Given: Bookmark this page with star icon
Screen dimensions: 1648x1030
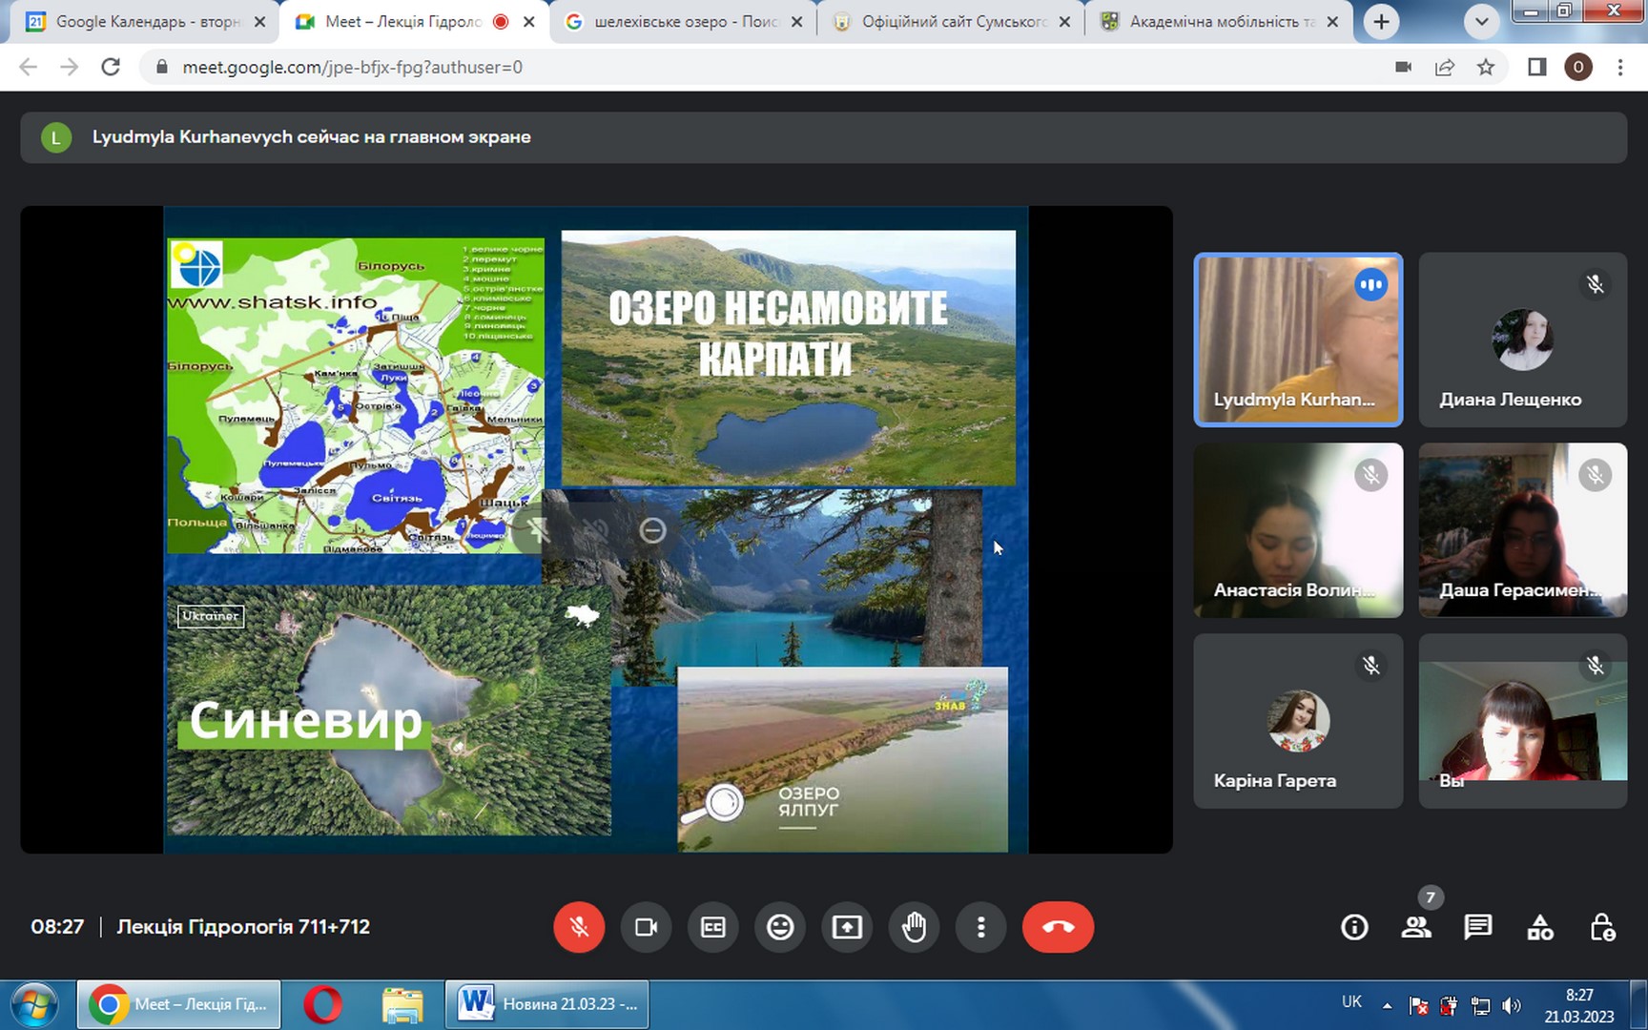Looking at the screenshot, I should (x=1486, y=67).
